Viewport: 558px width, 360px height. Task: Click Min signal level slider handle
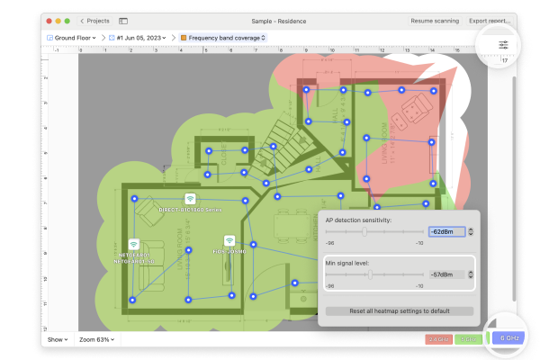[371, 274]
